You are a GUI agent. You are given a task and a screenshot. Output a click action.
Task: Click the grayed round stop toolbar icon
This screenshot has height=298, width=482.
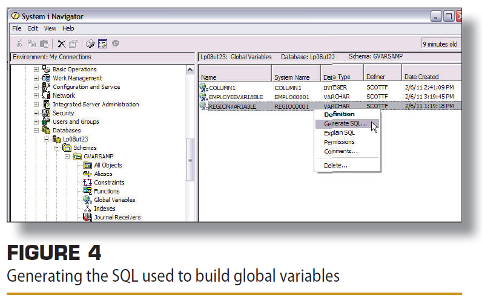[116, 44]
